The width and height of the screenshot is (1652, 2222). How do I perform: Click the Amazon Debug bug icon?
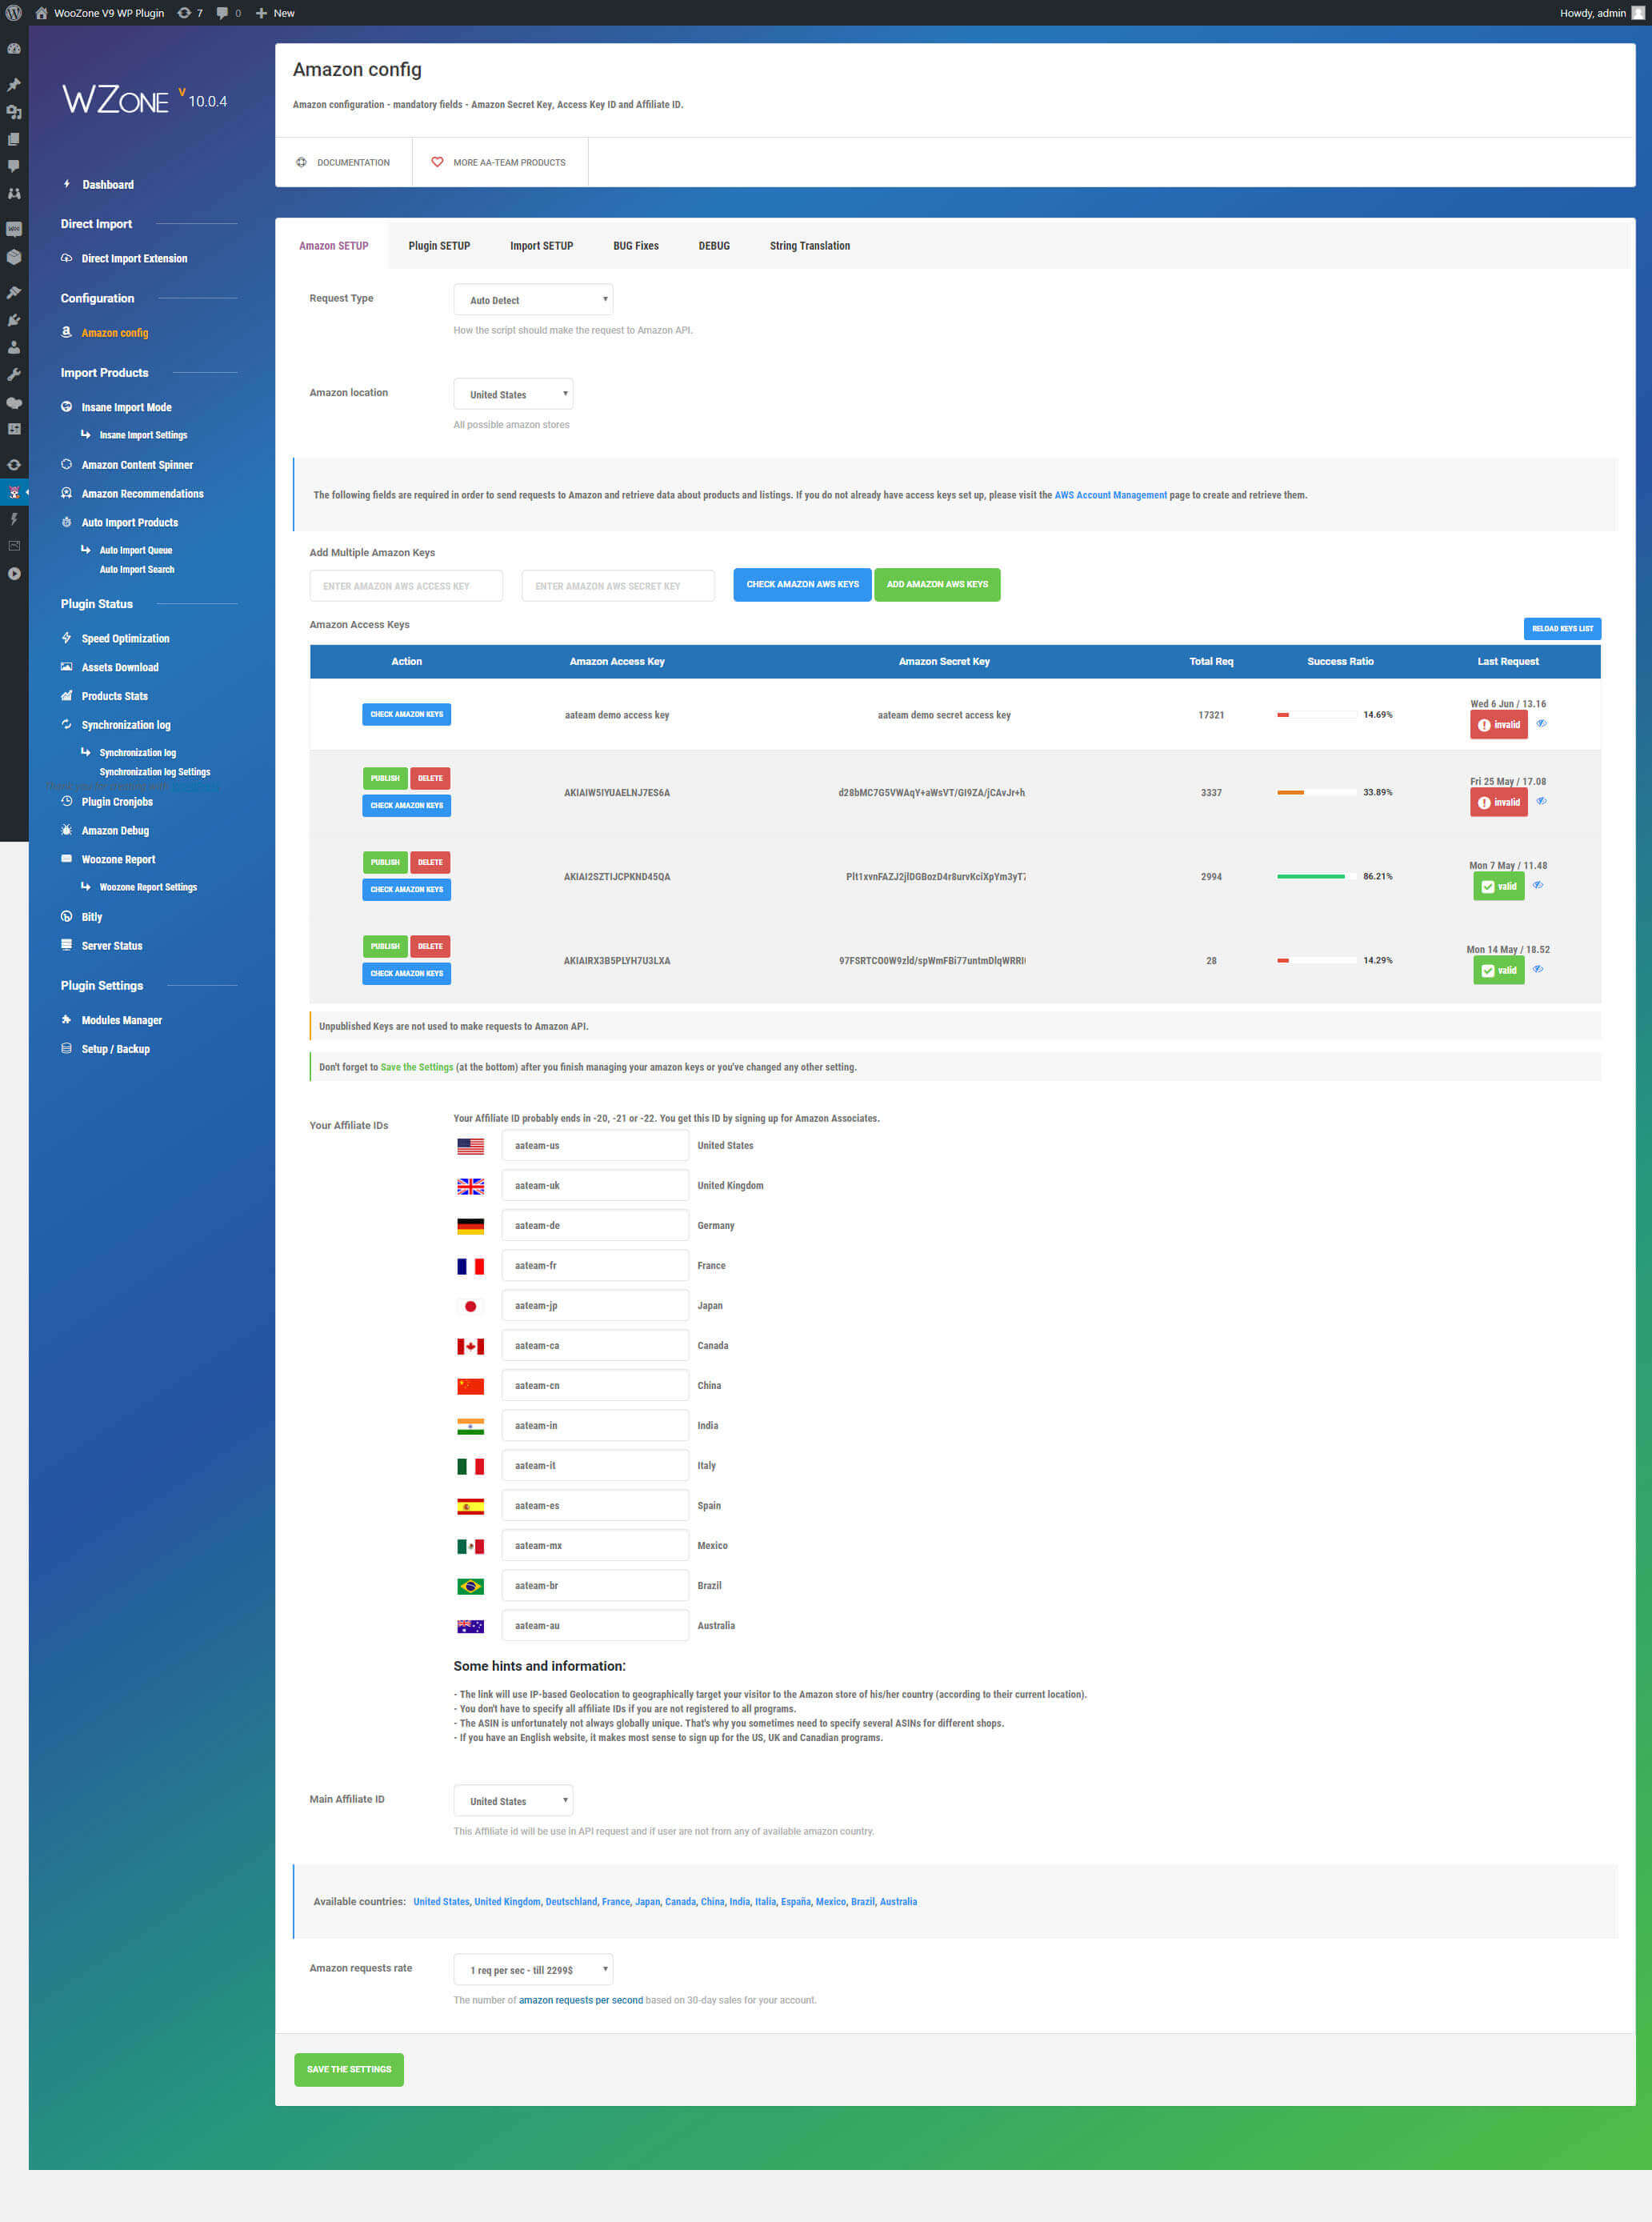point(67,830)
